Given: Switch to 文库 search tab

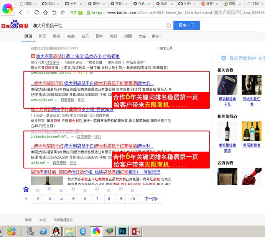Looking at the screenshot, I should [x=142, y=36].
